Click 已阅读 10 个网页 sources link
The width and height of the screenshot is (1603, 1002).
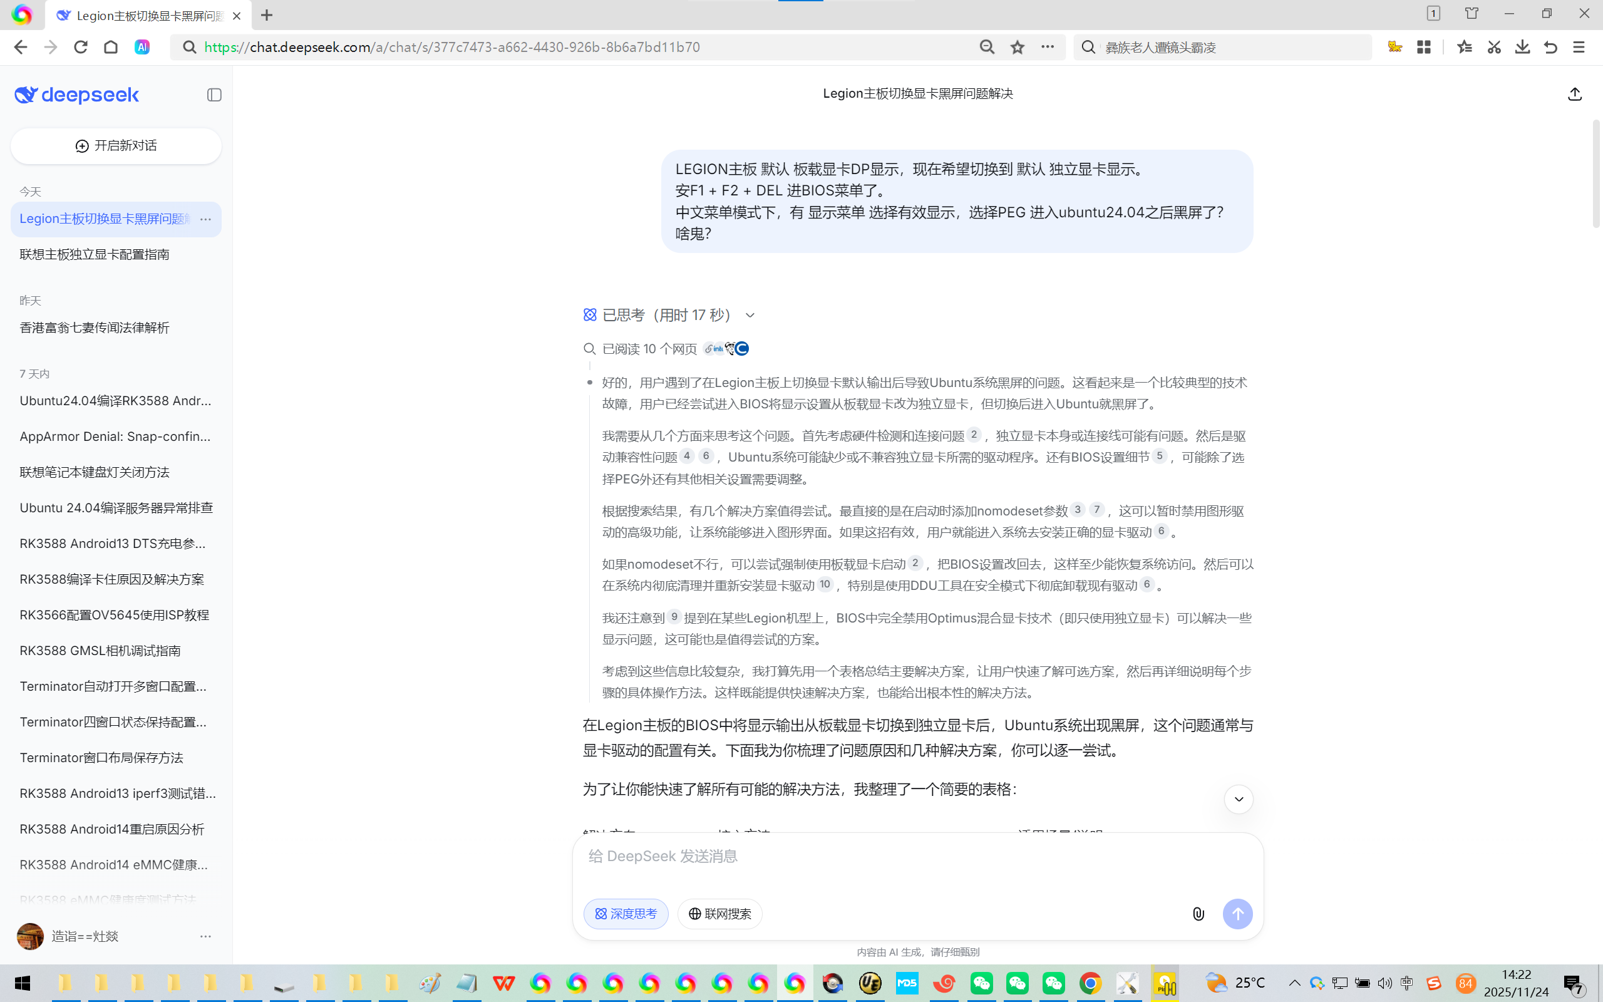[x=649, y=349]
